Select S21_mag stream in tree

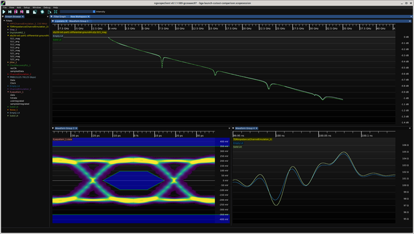point(15,51)
